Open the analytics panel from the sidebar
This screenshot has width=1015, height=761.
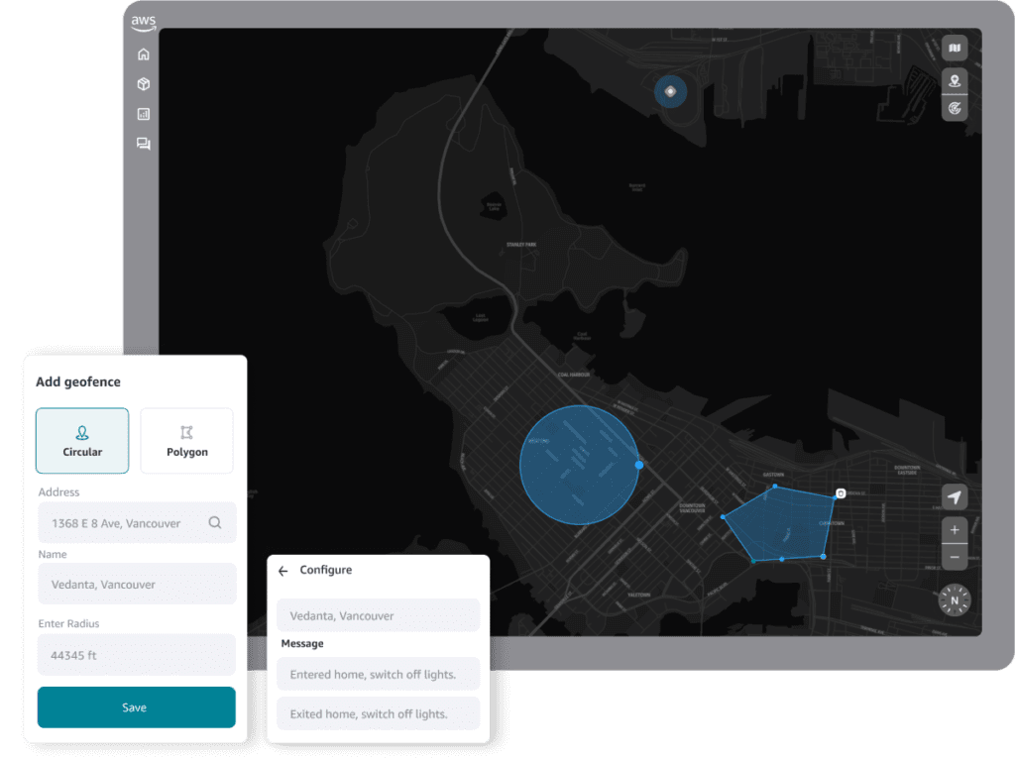pyautogui.click(x=143, y=114)
